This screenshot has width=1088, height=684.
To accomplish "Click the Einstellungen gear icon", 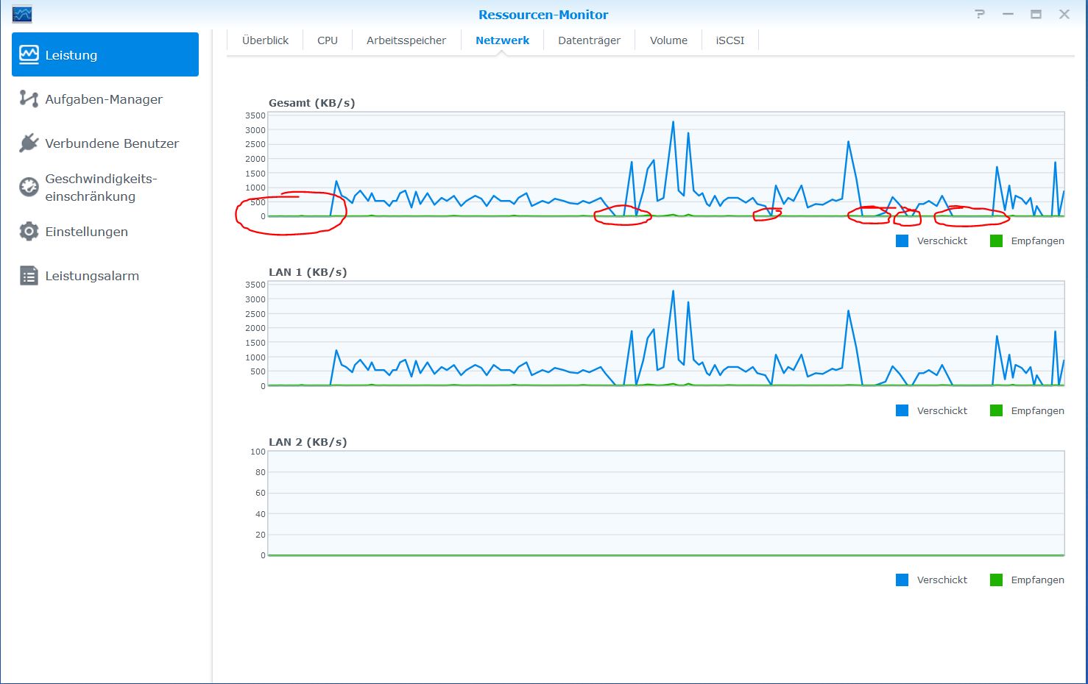I will coord(29,231).
